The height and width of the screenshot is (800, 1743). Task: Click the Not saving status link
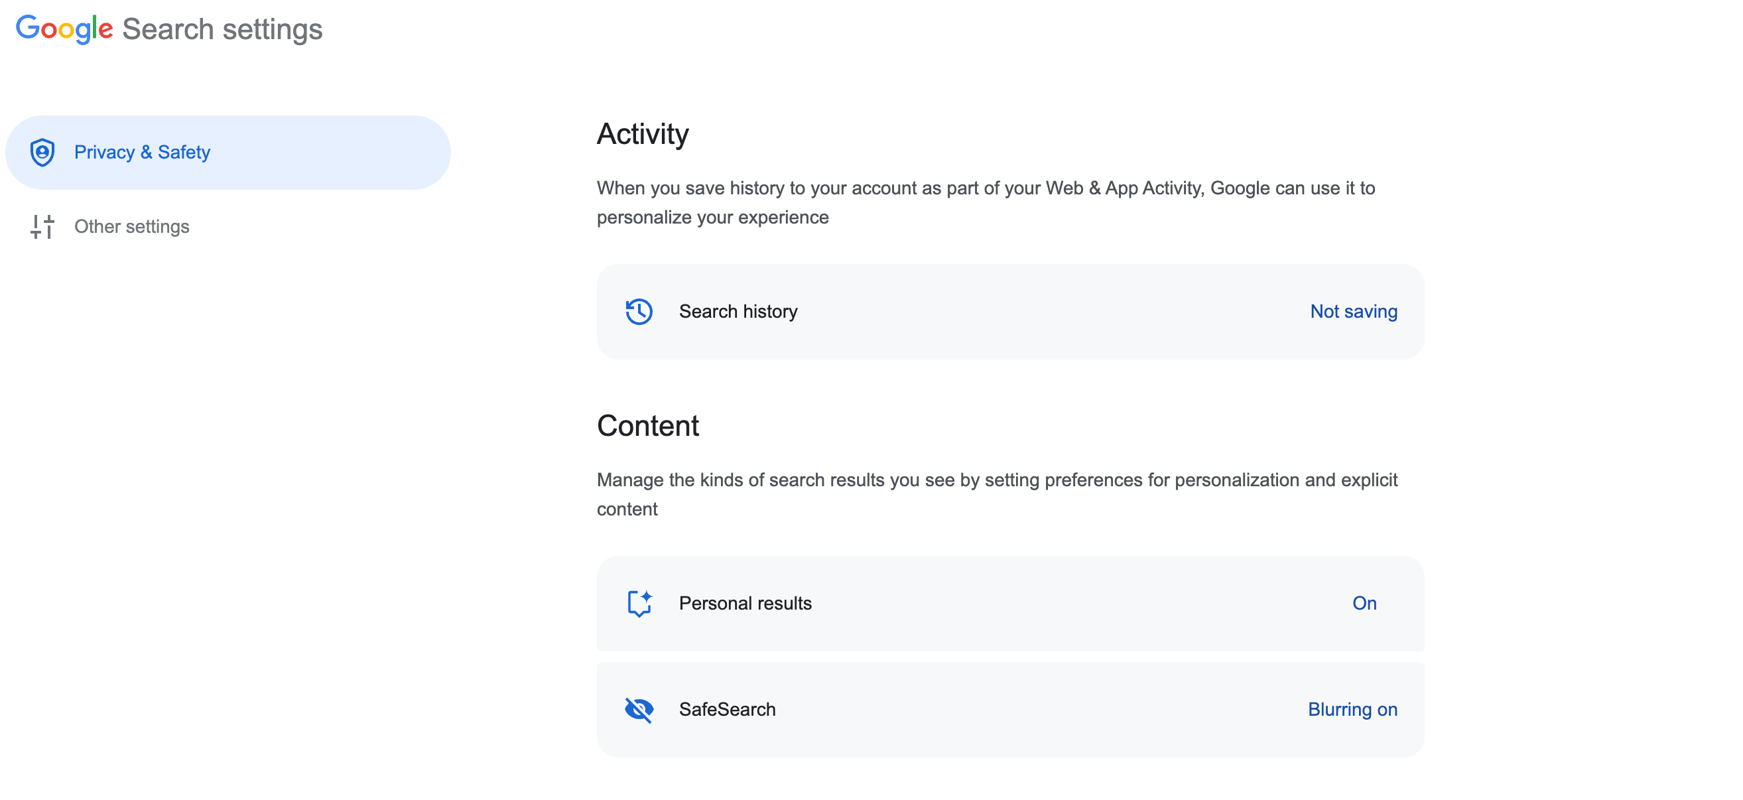pyautogui.click(x=1353, y=311)
